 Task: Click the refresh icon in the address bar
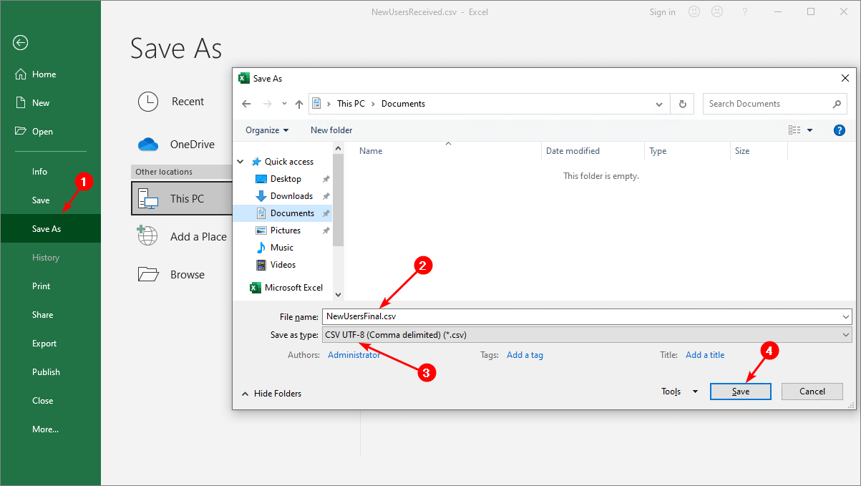[682, 104]
